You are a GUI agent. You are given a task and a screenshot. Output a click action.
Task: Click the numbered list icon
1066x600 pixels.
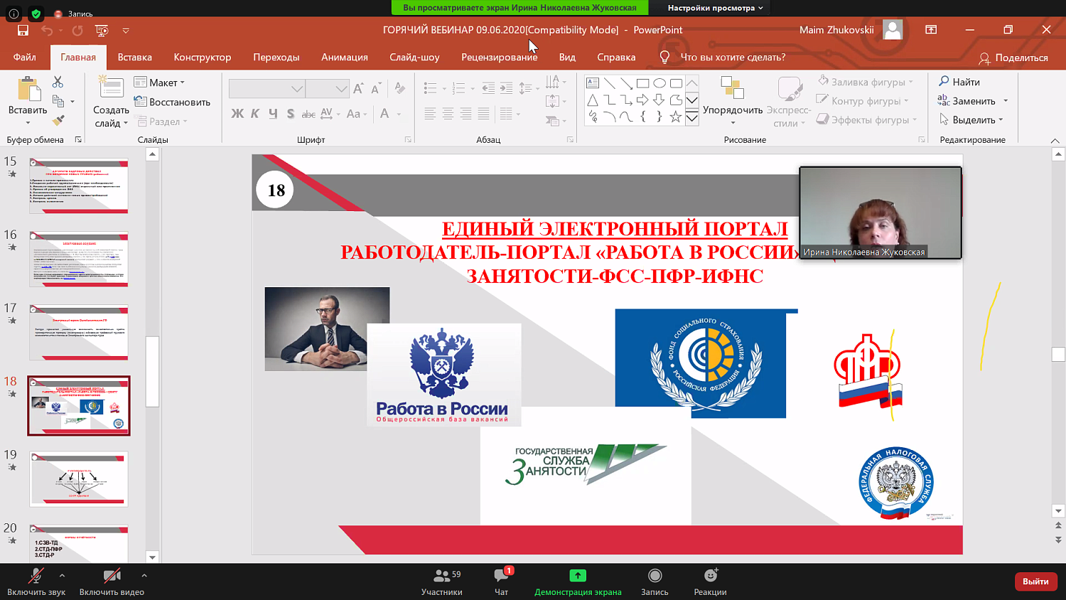click(x=458, y=89)
